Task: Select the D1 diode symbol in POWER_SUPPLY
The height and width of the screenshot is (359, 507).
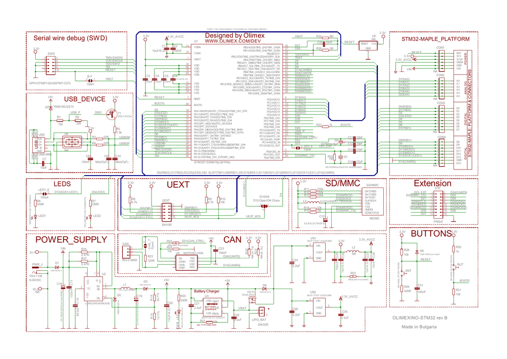Action: coord(57,266)
